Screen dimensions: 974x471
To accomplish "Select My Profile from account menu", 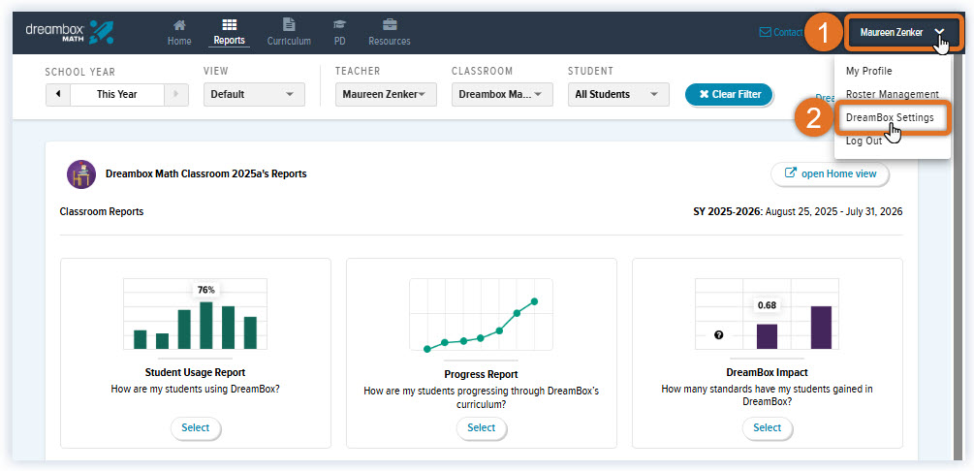I will point(868,71).
